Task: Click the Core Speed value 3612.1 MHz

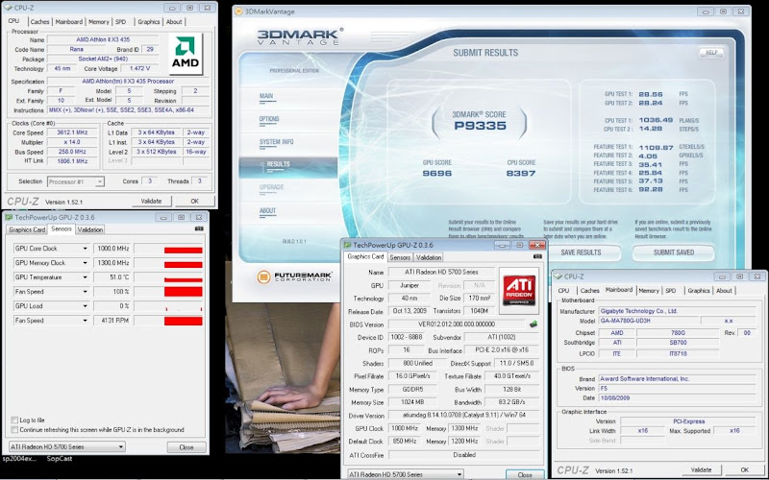Action: pos(72,132)
